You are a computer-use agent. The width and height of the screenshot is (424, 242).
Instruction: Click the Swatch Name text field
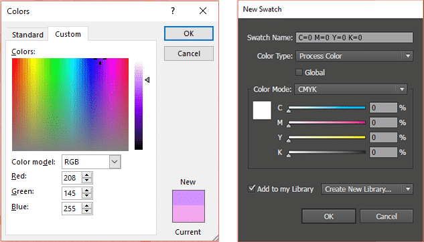click(x=354, y=37)
